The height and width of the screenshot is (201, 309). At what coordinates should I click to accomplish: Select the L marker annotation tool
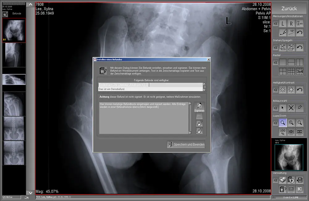click(283, 24)
